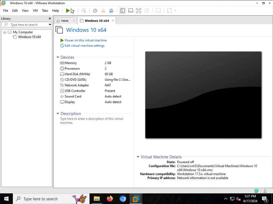Toggle the thumbnail bar view icon
The height and width of the screenshot is (204, 273).
pyautogui.click(x=131, y=11)
